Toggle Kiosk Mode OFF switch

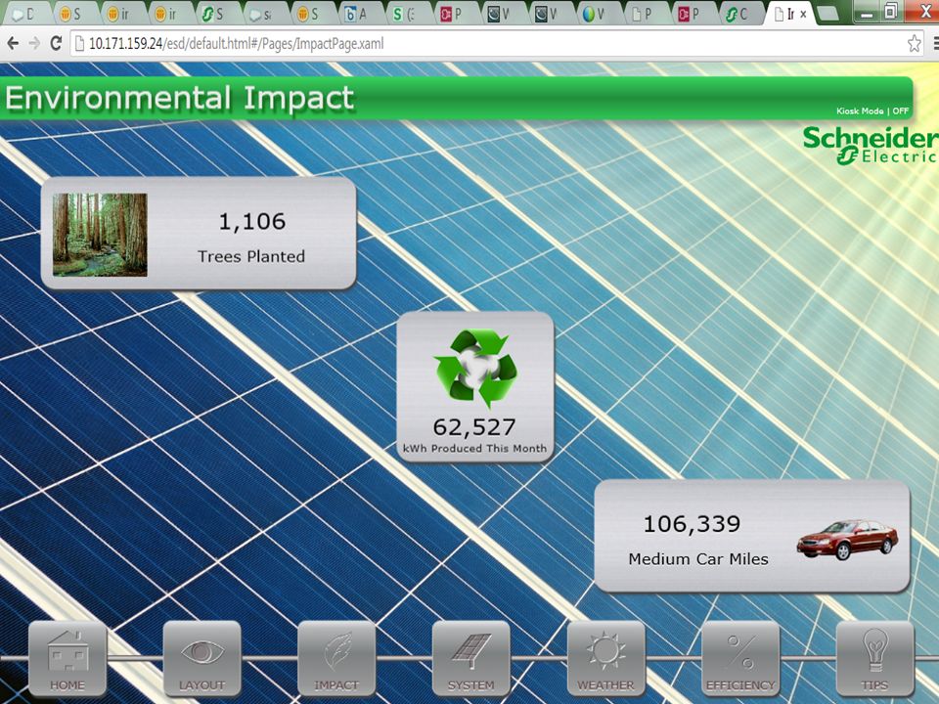[x=872, y=110]
